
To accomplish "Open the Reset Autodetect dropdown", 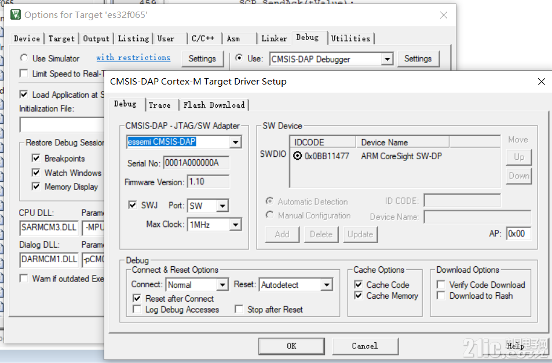I will click(x=327, y=285).
